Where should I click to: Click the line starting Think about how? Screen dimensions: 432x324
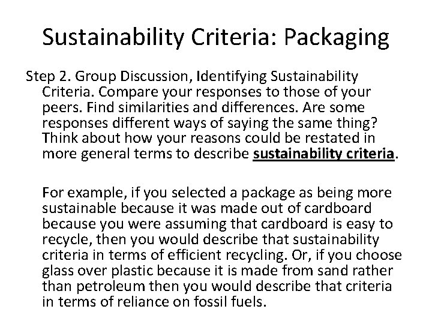click(x=209, y=138)
